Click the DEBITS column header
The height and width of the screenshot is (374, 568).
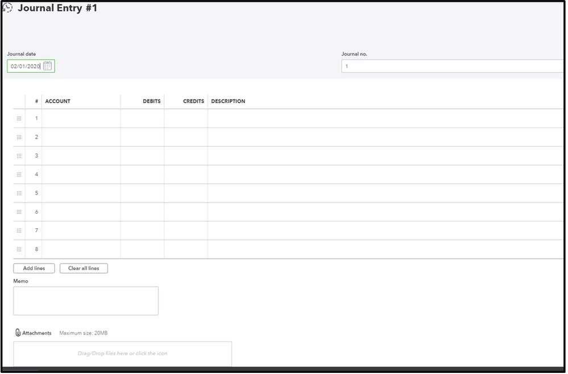point(151,101)
